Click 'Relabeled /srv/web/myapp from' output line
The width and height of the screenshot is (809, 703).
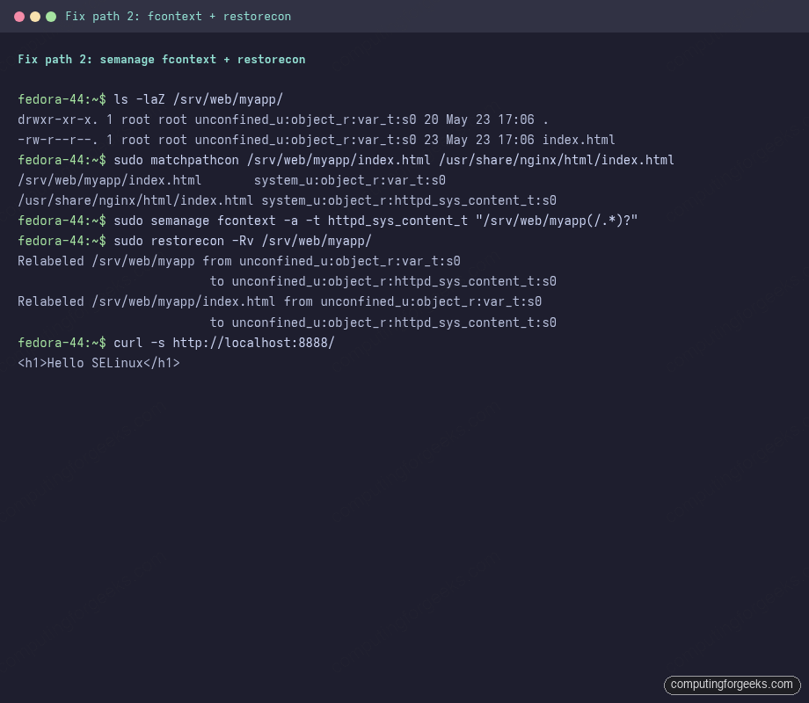239,261
